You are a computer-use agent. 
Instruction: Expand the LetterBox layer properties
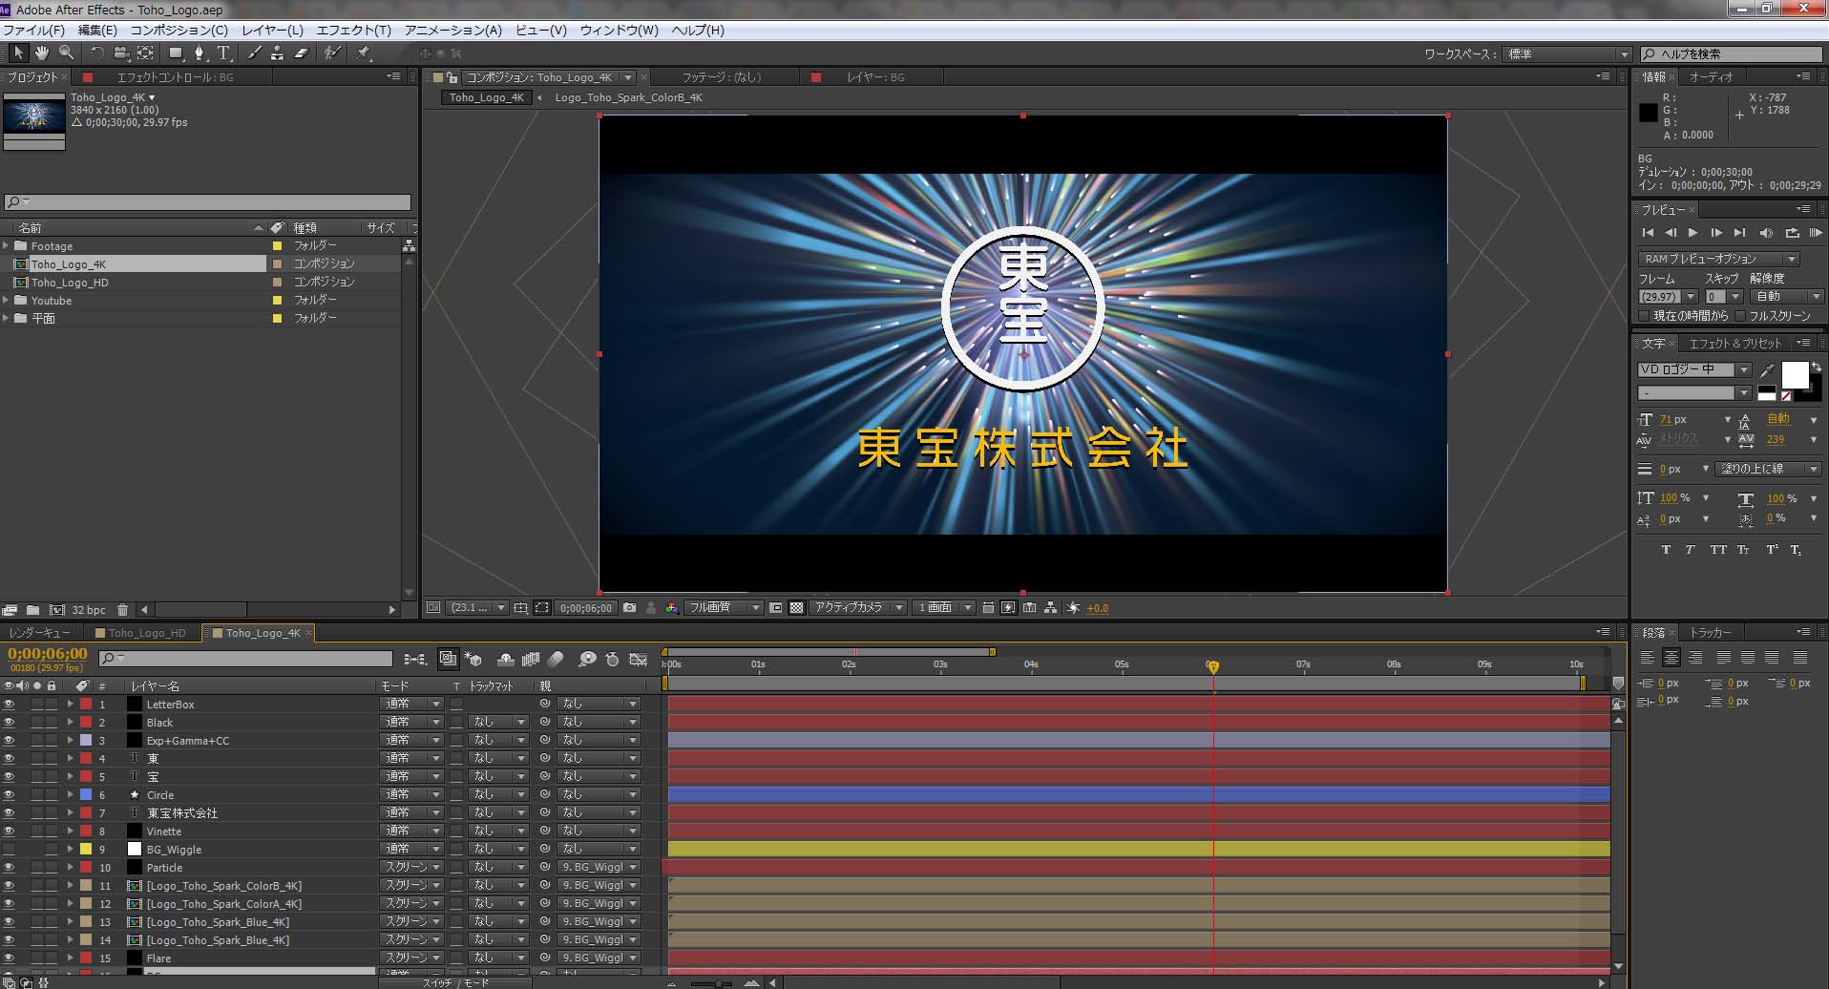click(70, 705)
